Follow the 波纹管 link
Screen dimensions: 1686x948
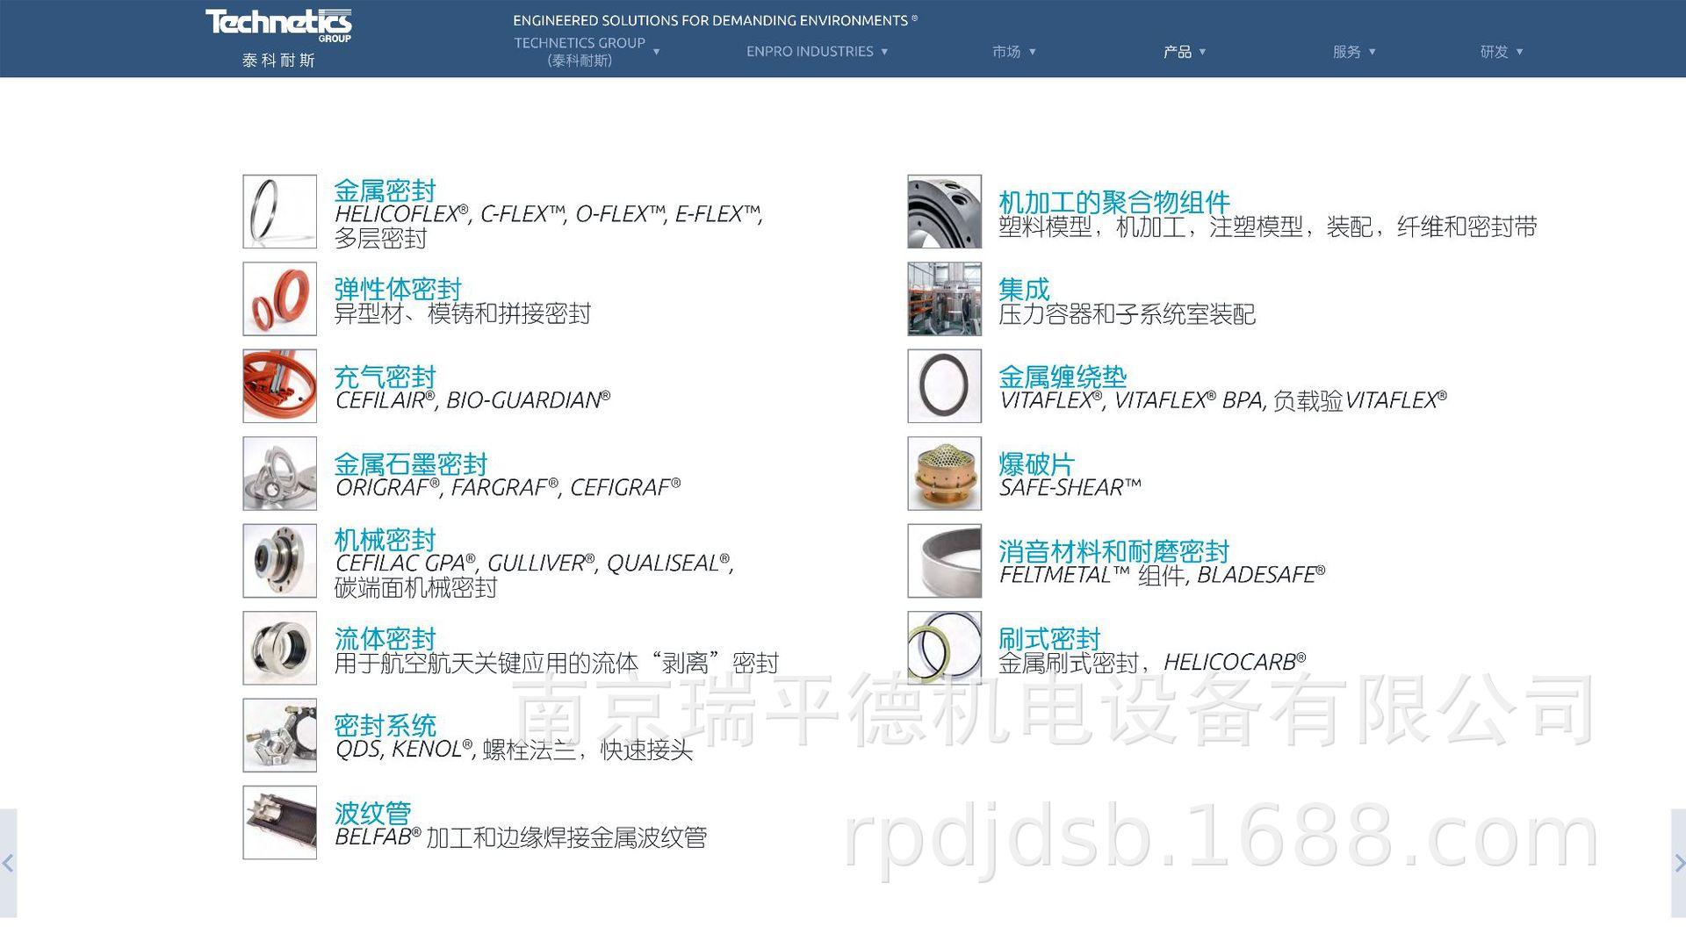372,813
